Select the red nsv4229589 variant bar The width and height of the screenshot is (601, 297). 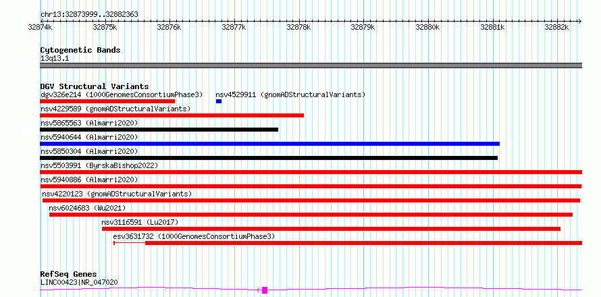coord(172,115)
